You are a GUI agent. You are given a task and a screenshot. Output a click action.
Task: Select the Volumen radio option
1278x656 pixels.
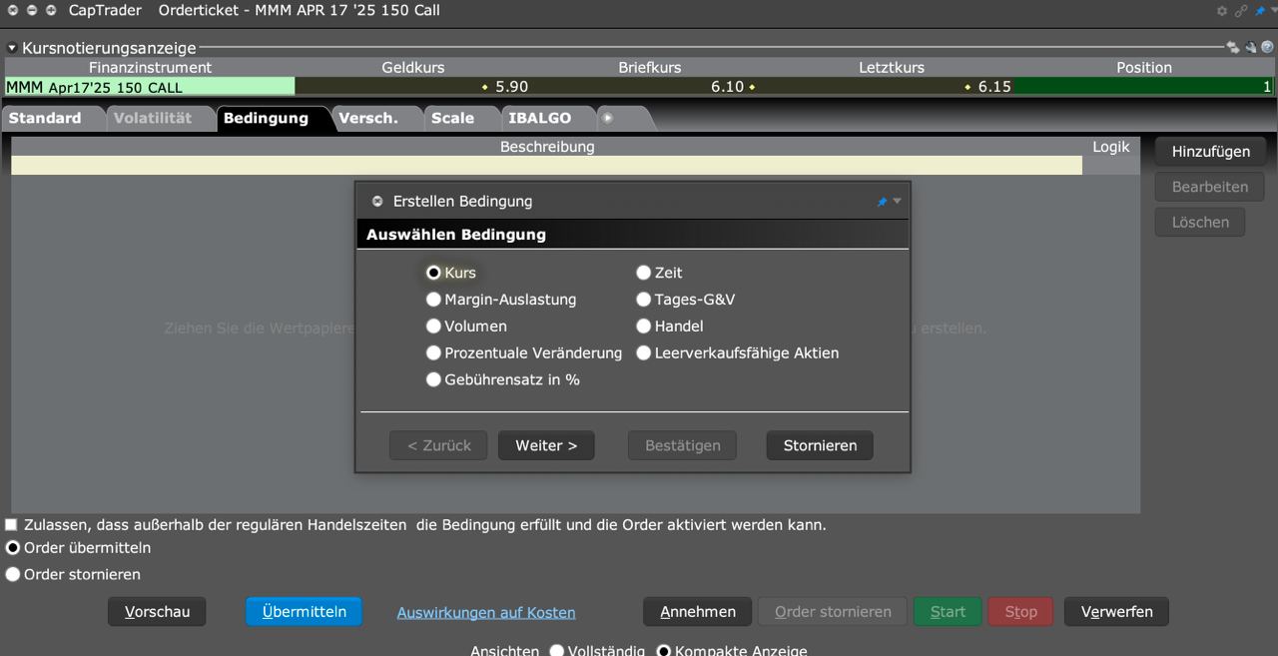[433, 327]
